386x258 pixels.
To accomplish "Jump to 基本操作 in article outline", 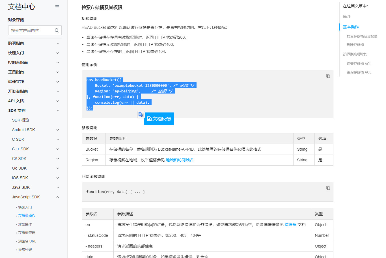I will [x=351, y=27].
